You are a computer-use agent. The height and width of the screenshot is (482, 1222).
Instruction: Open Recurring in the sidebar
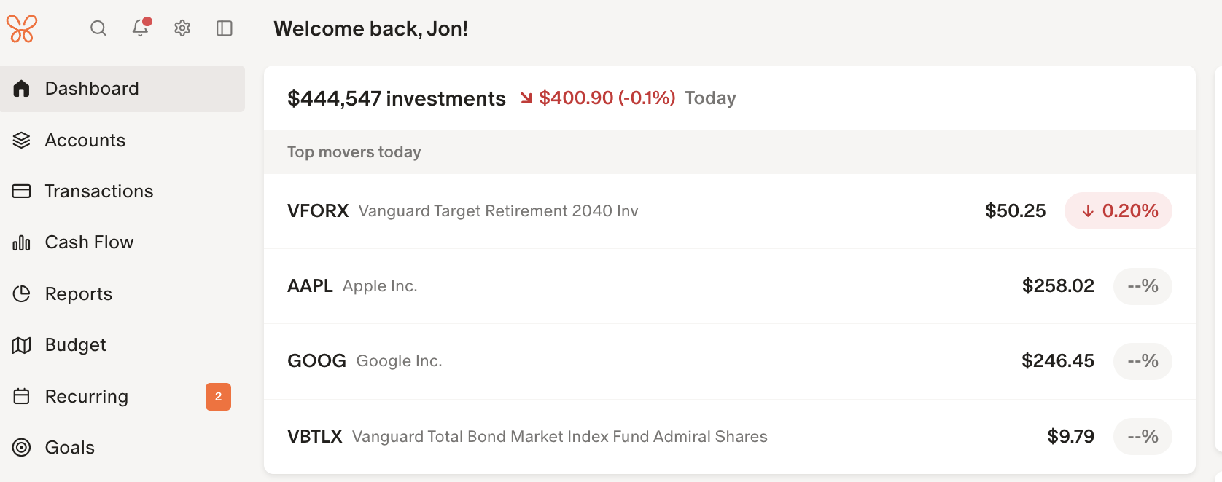coord(87,397)
